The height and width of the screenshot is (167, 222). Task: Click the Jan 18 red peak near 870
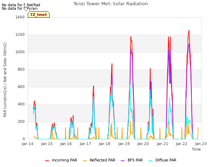point(112,64)
